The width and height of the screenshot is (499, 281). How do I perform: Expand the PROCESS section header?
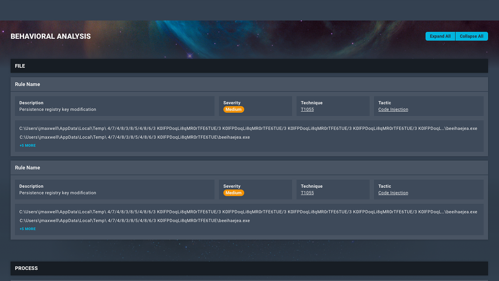point(249,269)
